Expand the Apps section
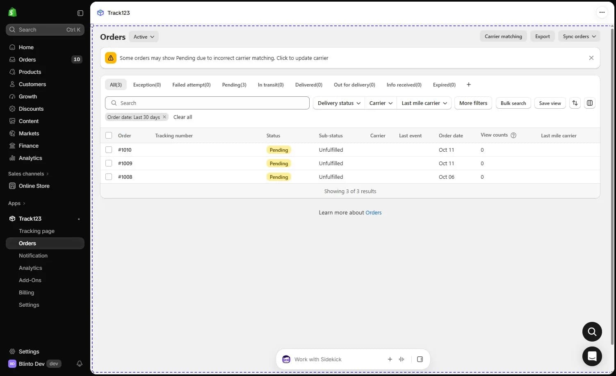 coord(17,203)
